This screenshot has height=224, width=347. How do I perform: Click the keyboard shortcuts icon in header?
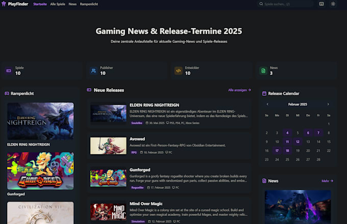tap(321, 4)
